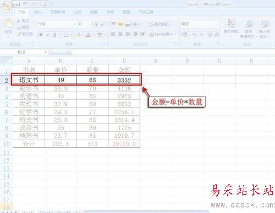Increase decimal places
Image resolution: width=275 pixels, height=213 pixels.
(210, 35)
